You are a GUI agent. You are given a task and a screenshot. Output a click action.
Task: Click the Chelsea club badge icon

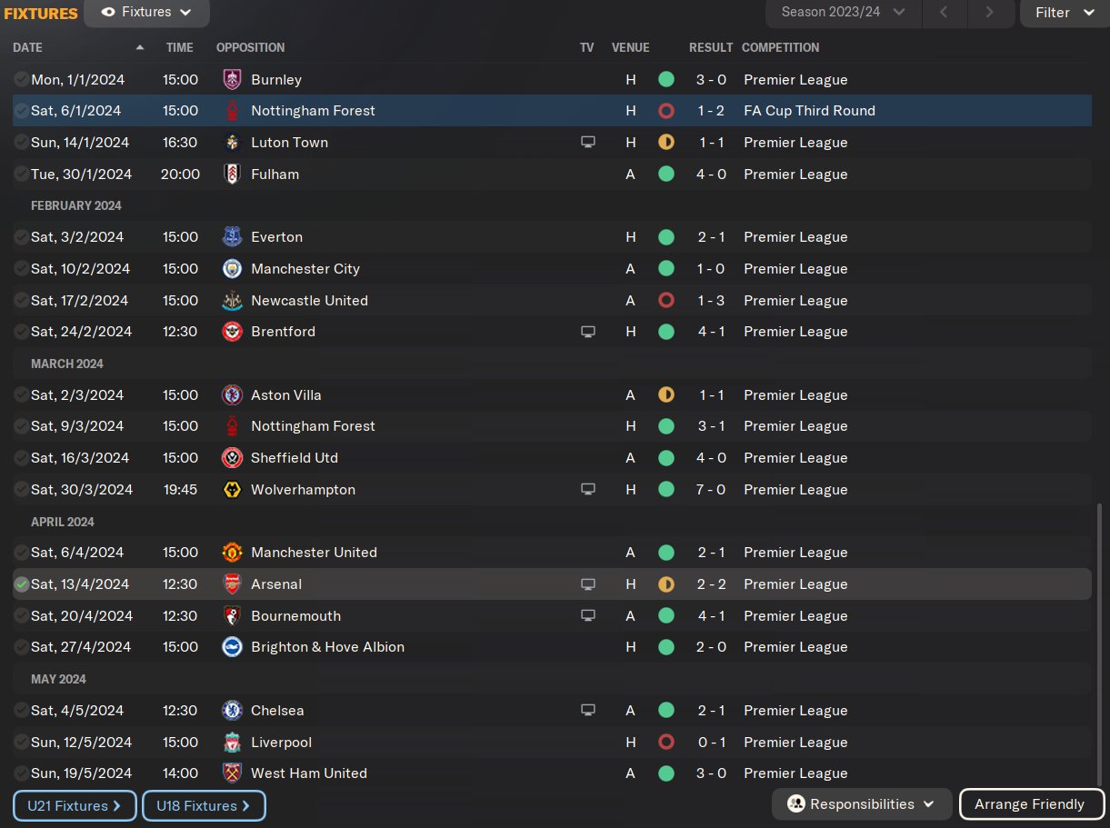pos(232,711)
